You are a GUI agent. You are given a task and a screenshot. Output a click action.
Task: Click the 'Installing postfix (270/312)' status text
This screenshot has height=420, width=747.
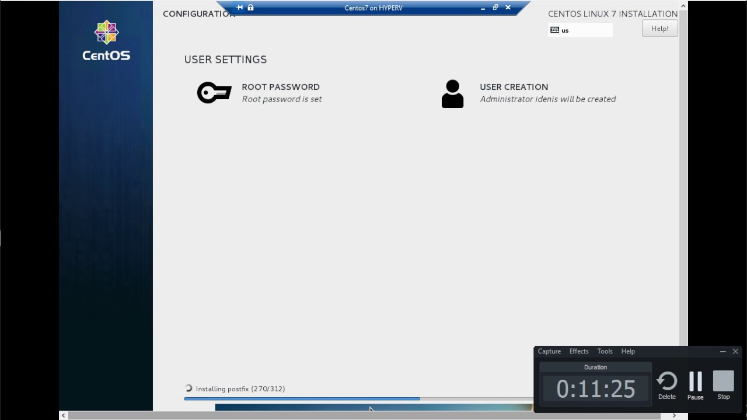[x=240, y=388]
